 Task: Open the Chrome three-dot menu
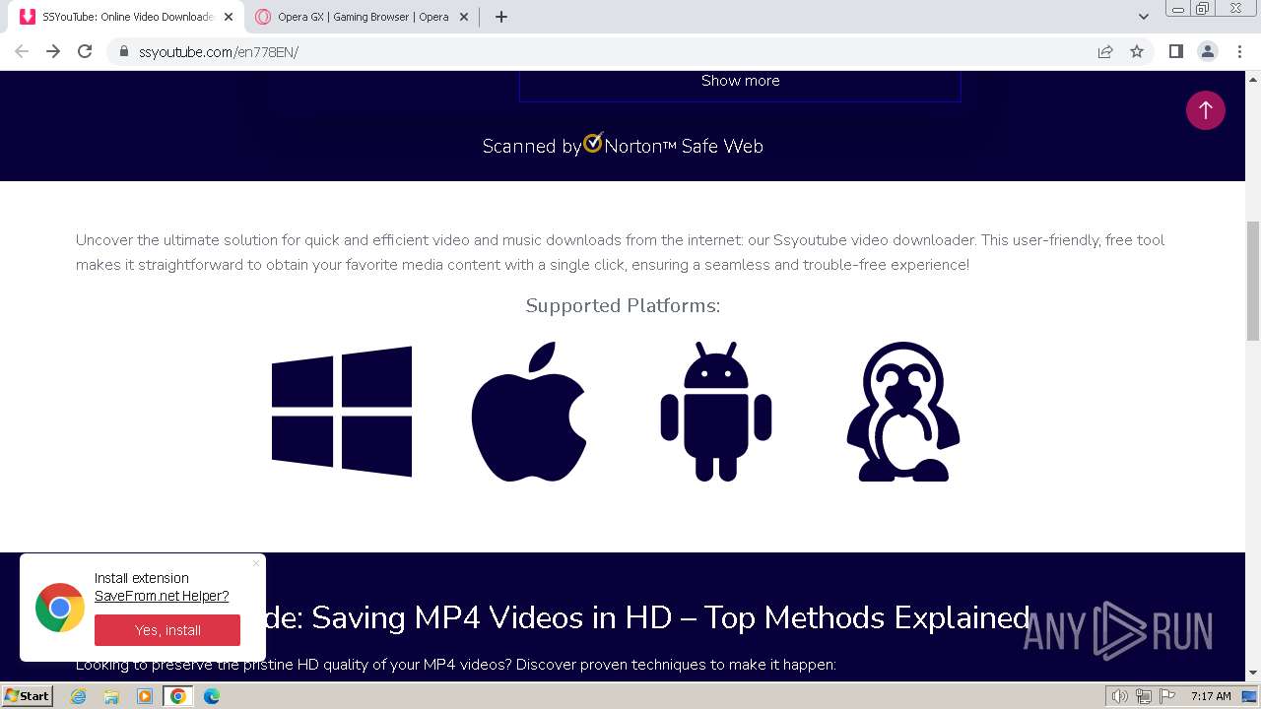1240,51
